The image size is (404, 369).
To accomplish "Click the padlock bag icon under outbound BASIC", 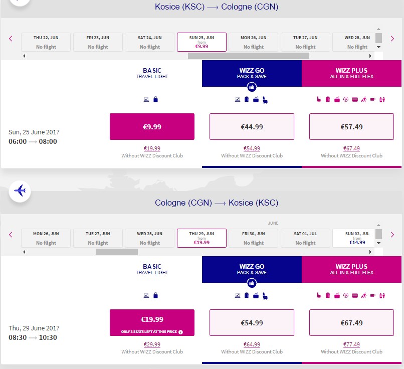I will (x=155, y=99).
